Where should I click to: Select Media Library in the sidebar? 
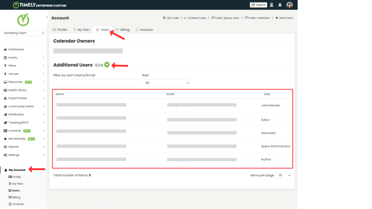17,90
